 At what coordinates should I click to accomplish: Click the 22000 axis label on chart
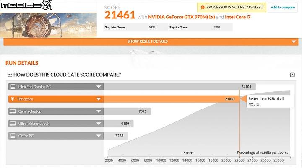[x=239, y=160]
